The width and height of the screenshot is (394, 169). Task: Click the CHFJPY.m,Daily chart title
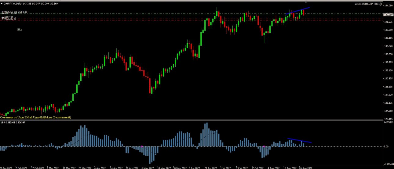point(13,3)
